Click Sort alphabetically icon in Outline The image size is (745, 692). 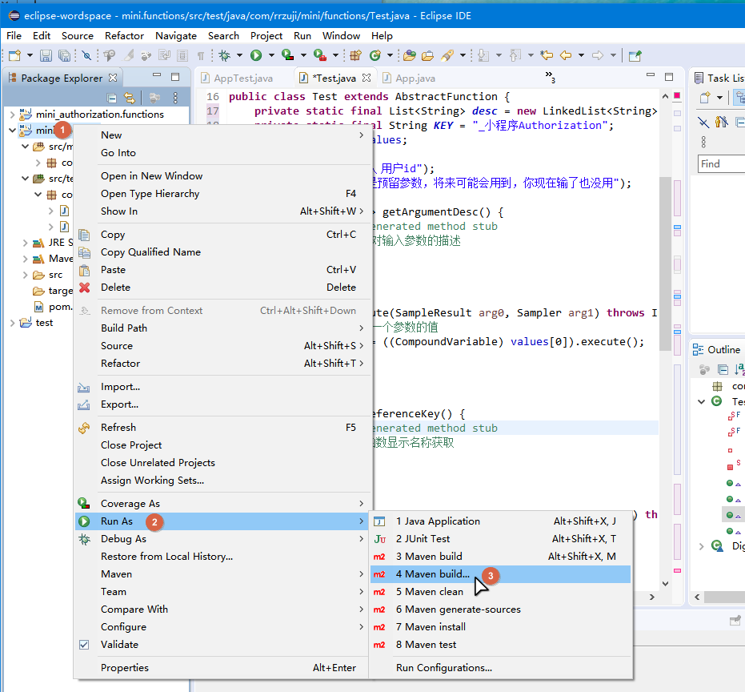point(739,369)
